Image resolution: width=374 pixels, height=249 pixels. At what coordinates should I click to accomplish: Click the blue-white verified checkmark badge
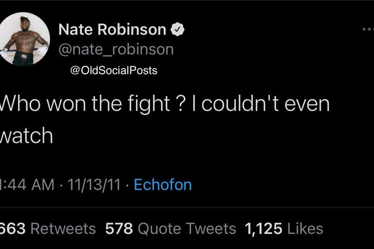click(x=177, y=31)
